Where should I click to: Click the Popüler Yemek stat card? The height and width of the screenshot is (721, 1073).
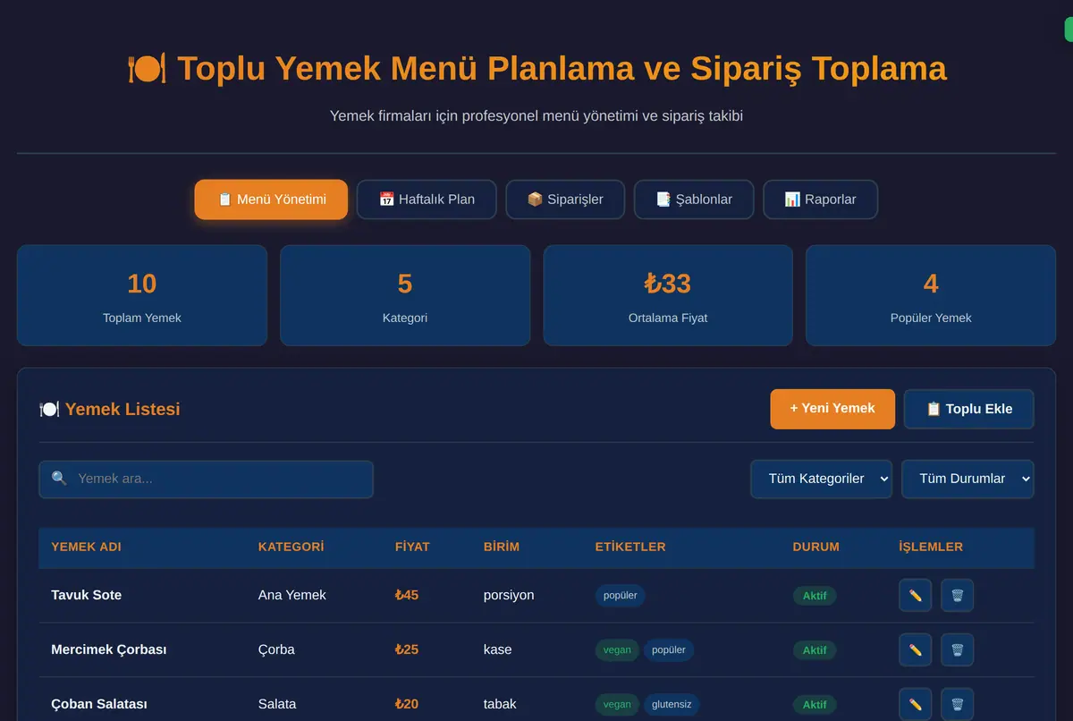[x=931, y=295]
